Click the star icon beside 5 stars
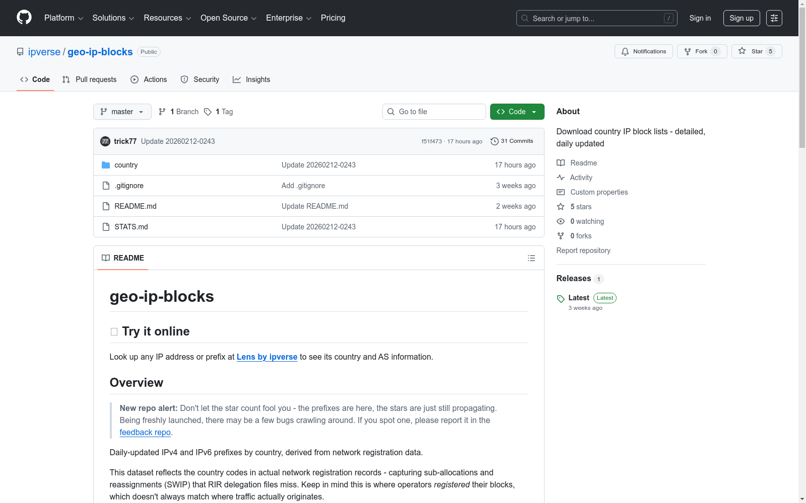The width and height of the screenshot is (806, 503). [x=561, y=207]
